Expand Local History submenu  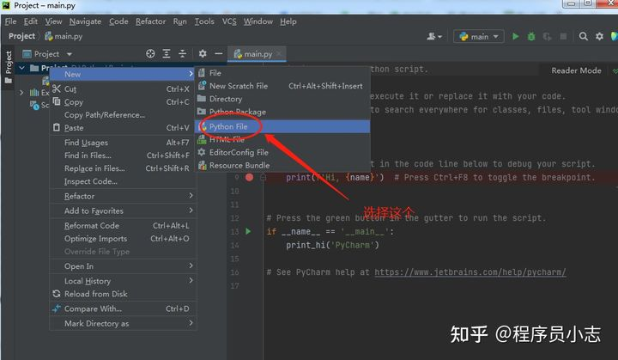point(123,281)
